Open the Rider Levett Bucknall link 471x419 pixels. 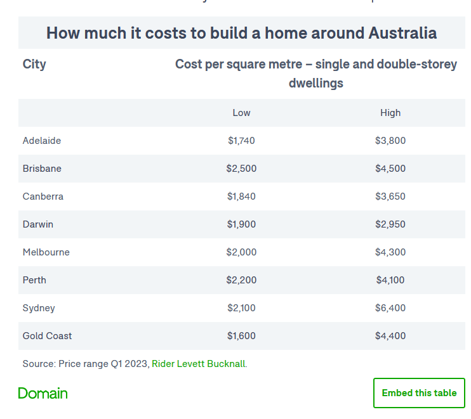198,364
